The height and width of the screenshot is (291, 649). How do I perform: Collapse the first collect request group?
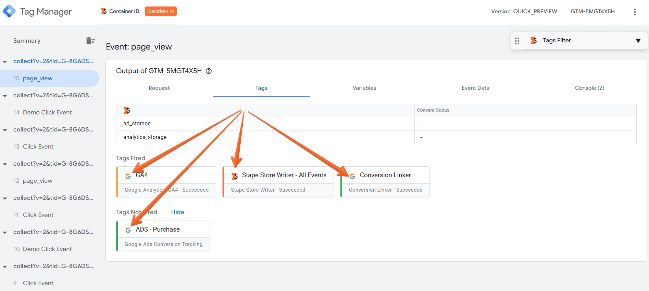click(x=5, y=62)
